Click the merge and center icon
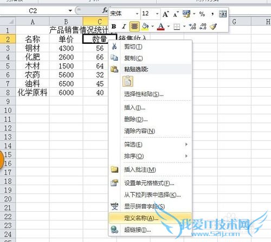 [x=223, y=14]
